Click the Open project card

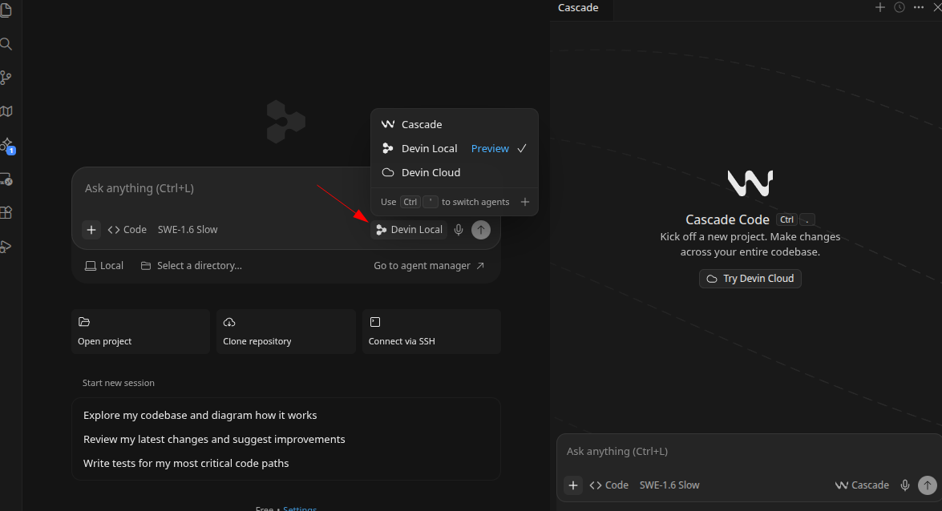coord(140,332)
